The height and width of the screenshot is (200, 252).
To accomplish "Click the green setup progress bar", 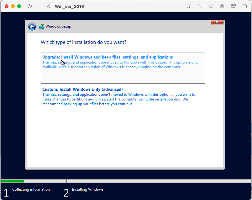I will (12, 181).
